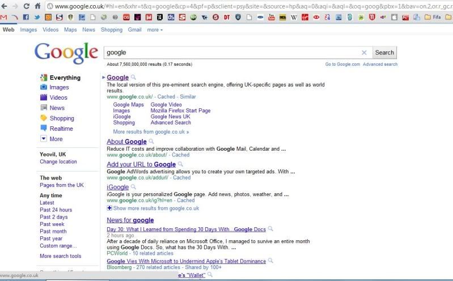
Task: Open the Advanced search link near Search button
Action: (x=380, y=64)
